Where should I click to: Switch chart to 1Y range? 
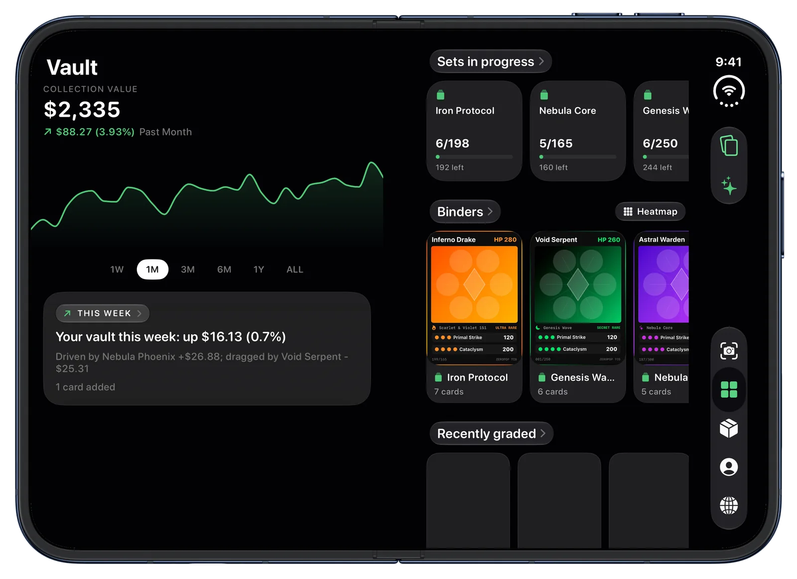pyautogui.click(x=259, y=270)
